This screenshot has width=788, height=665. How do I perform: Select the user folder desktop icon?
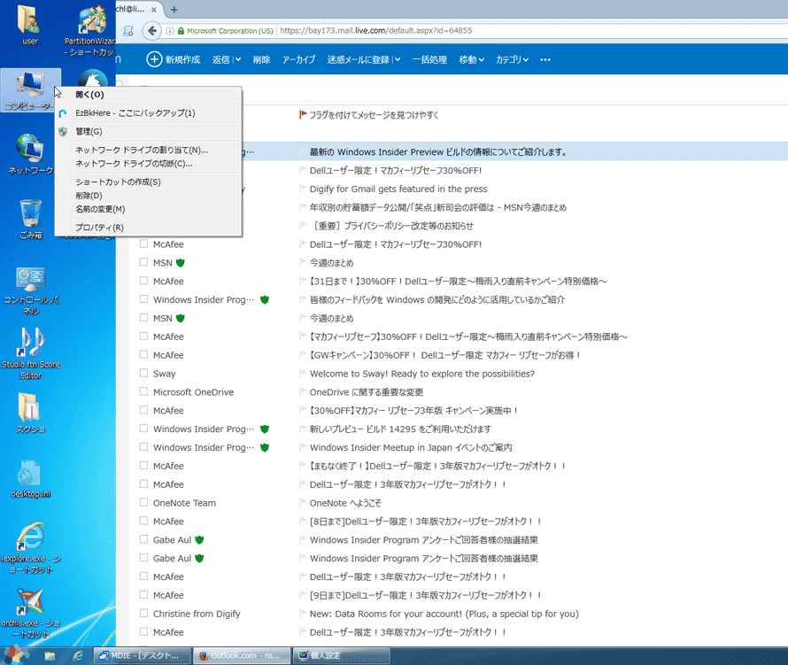pos(30,24)
